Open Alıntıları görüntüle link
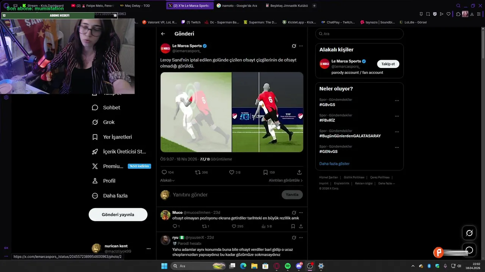 [x=286, y=181]
